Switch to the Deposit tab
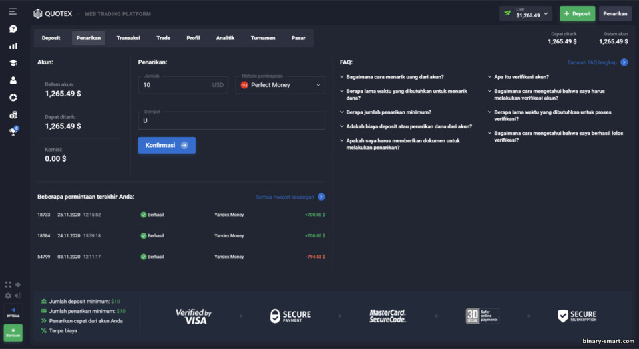Viewport: 639px width, 349px height. tap(51, 38)
